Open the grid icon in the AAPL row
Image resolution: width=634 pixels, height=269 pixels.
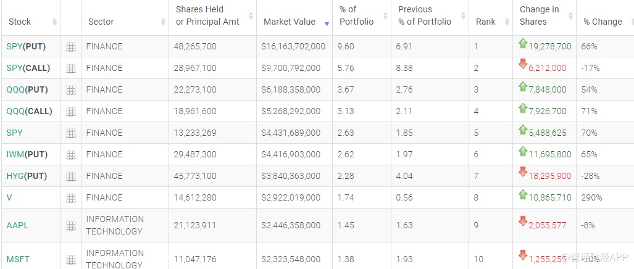pos(71,226)
